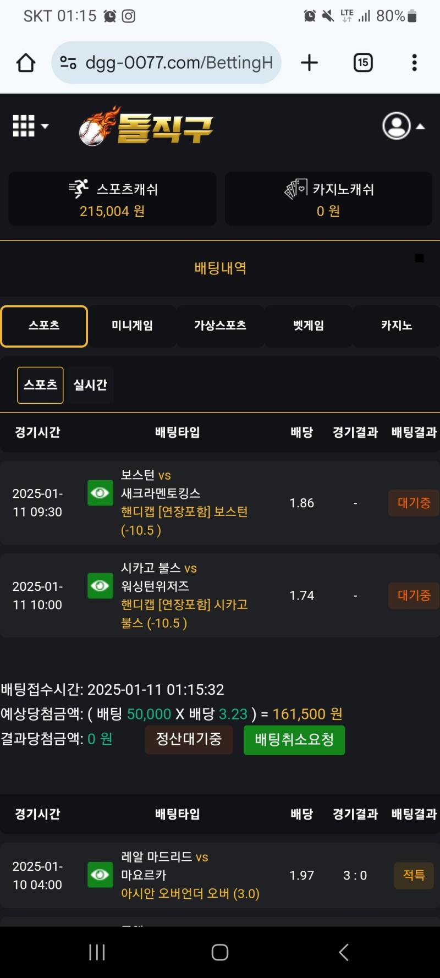Tap the 돌직구 baseball logo

click(x=146, y=127)
